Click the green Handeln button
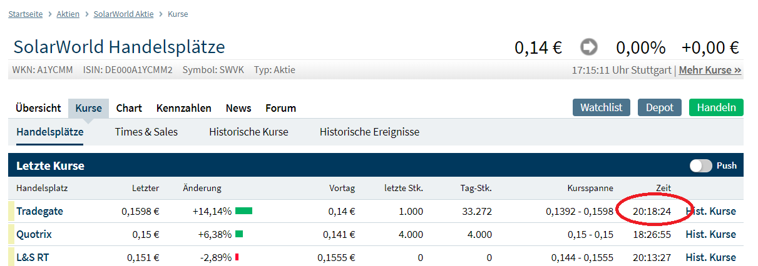The width and height of the screenshot is (758, 266). (x=716, y=107)
